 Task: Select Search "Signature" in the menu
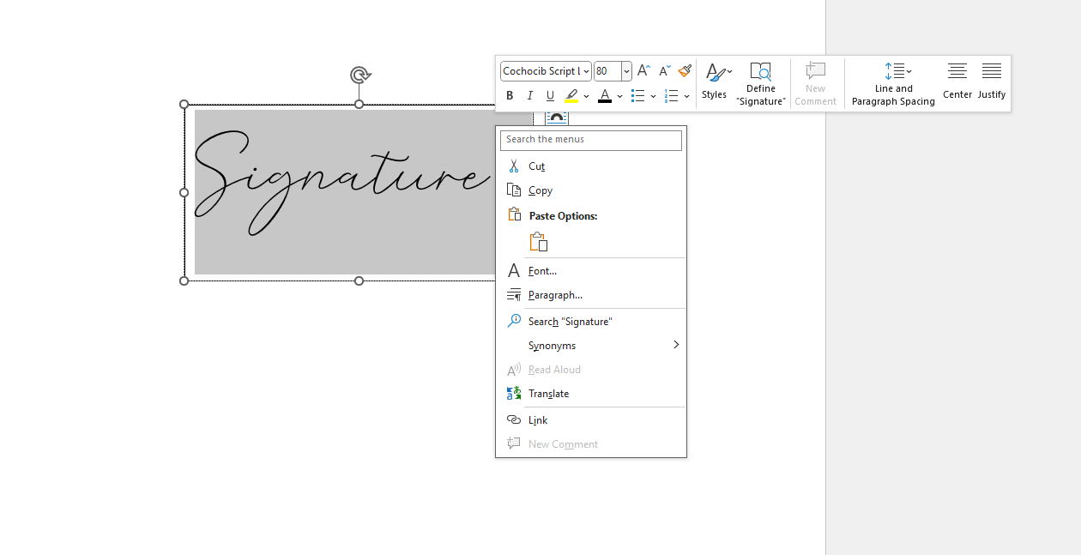point(571,321)
